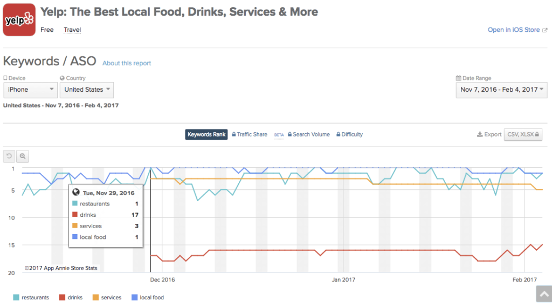The width and height of the screenshot is (552, 308).
Task: Click the lock icon beside Traffic Share
Action: click(x=234, y=134)
